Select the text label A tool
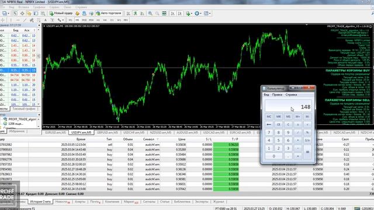The height and width of the screenshot is (210, 374). (x=46, y=20)
